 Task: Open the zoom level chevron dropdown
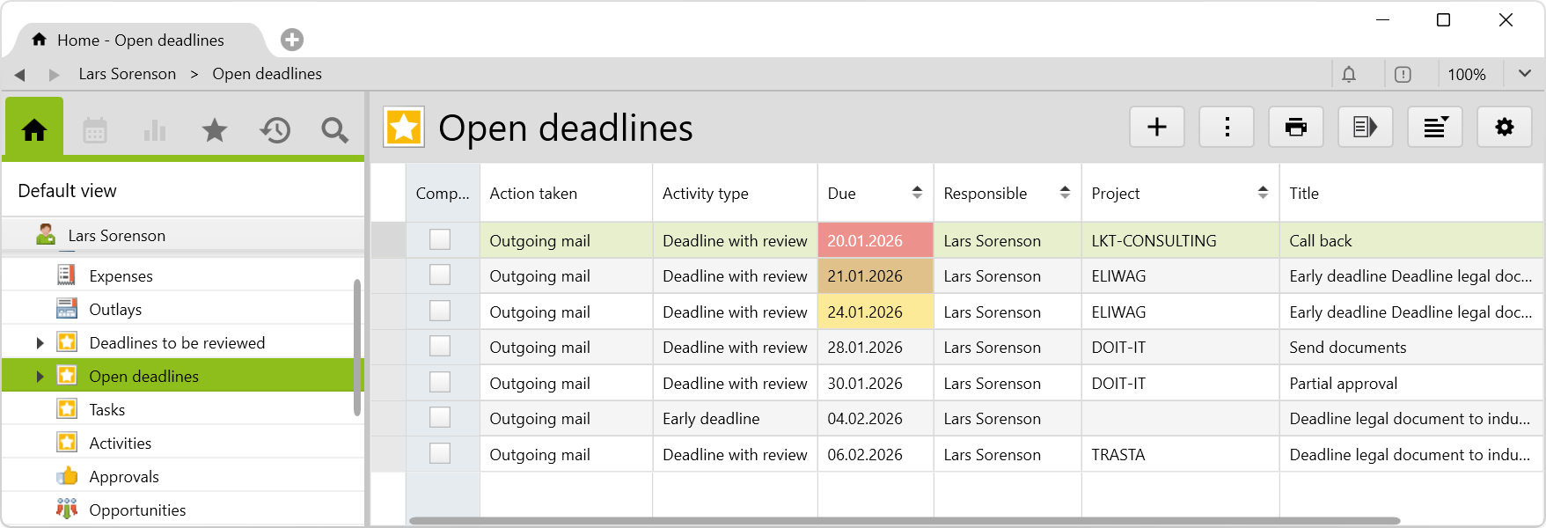(1525, 74)
